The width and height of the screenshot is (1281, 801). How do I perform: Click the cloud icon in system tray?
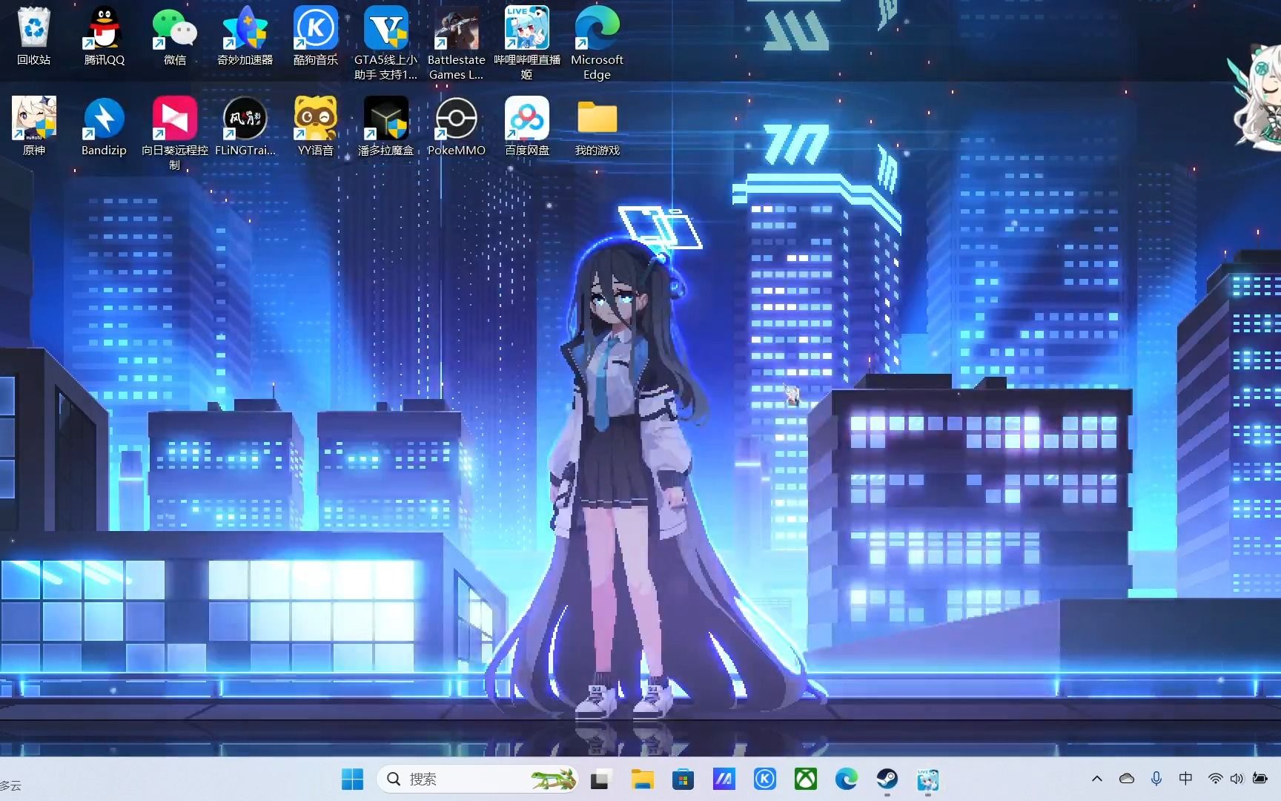tap(1127, 779)
